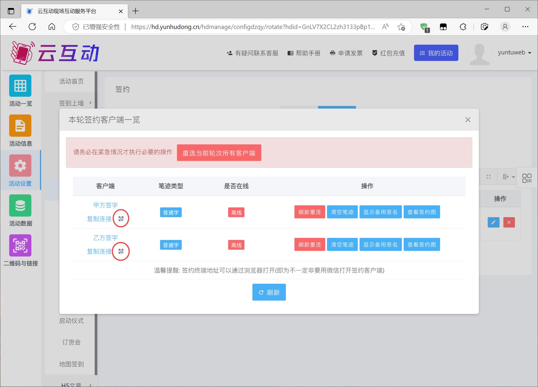Expand the yuntuweb account dropdown
Viewport: 538px width, 387px height.
pos(515,53)
